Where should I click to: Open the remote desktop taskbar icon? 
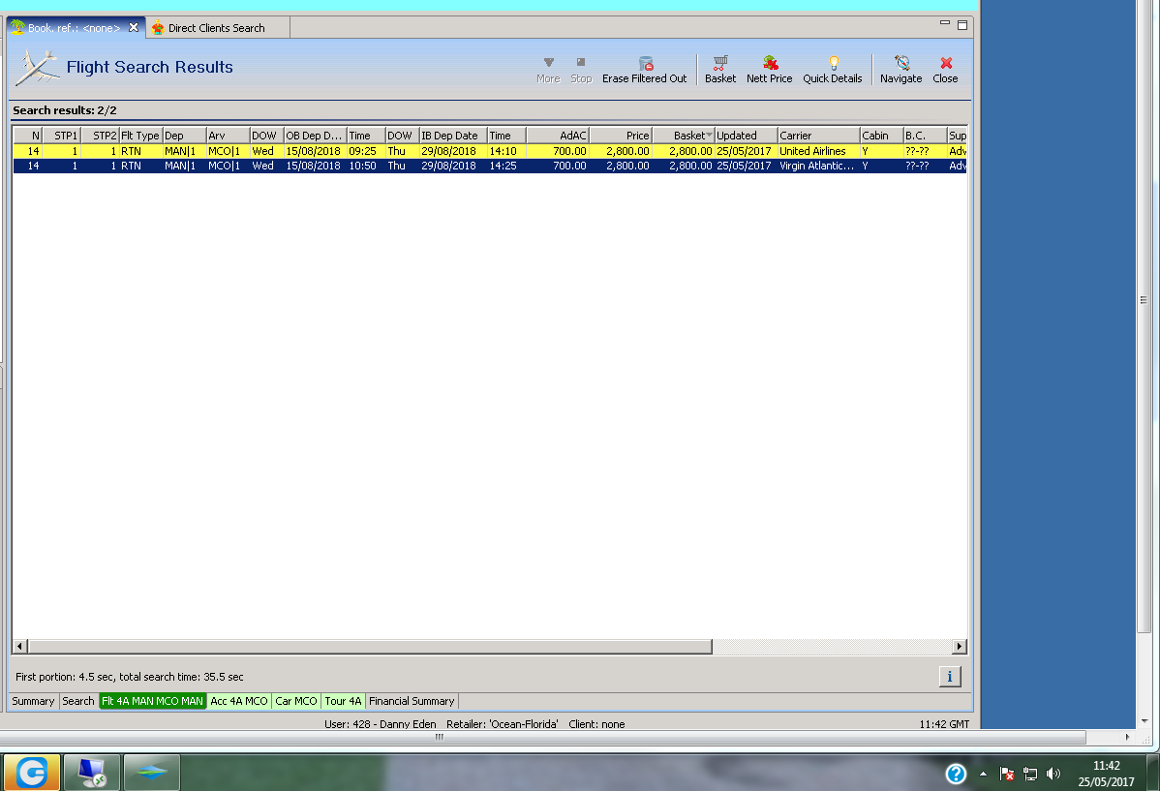click(x=92, y=774)
